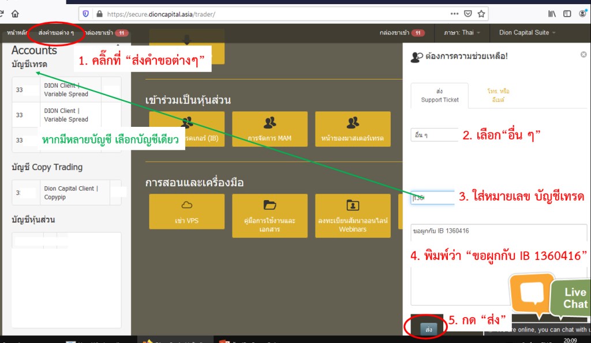Open the request type dropdown showing อื่น ๆ

click(x=435, y=135)
